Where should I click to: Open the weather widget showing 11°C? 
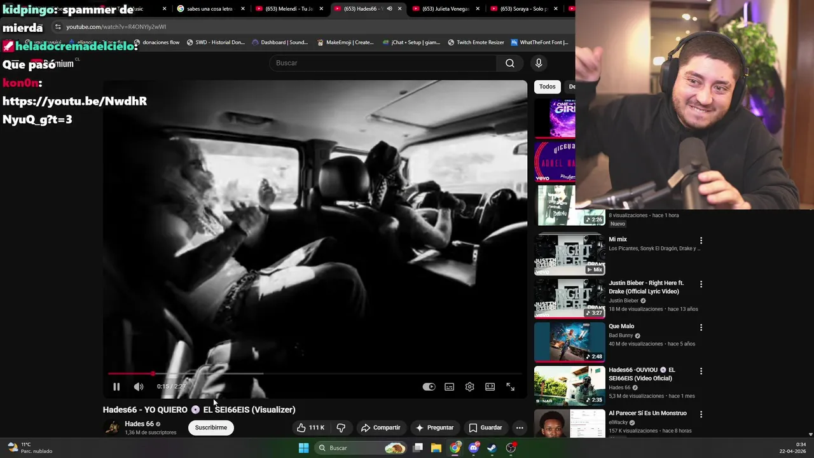click(30, 448)
